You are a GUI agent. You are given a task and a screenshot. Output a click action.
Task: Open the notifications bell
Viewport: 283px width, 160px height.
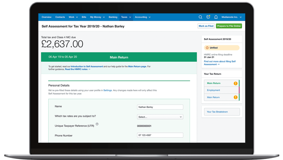point(216,17)
